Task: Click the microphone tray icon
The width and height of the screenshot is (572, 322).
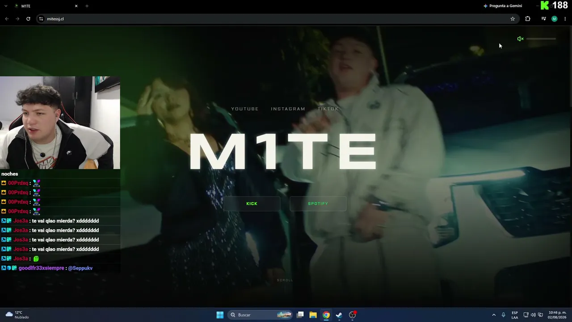Action: (504, 315)
